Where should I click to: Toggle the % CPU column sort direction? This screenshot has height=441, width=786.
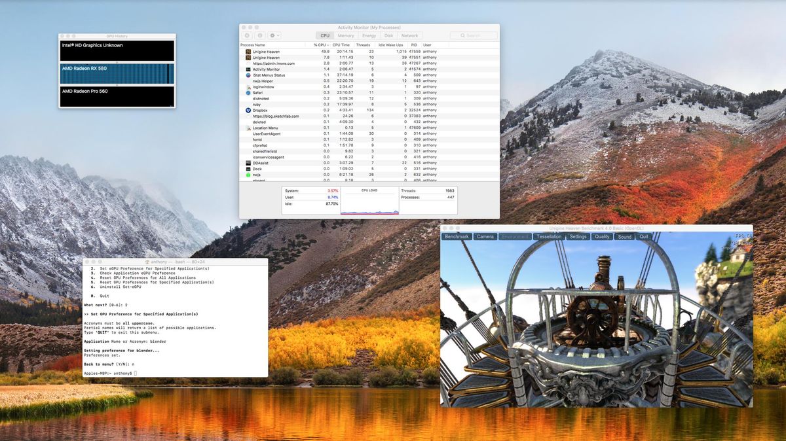coord(321,44)
